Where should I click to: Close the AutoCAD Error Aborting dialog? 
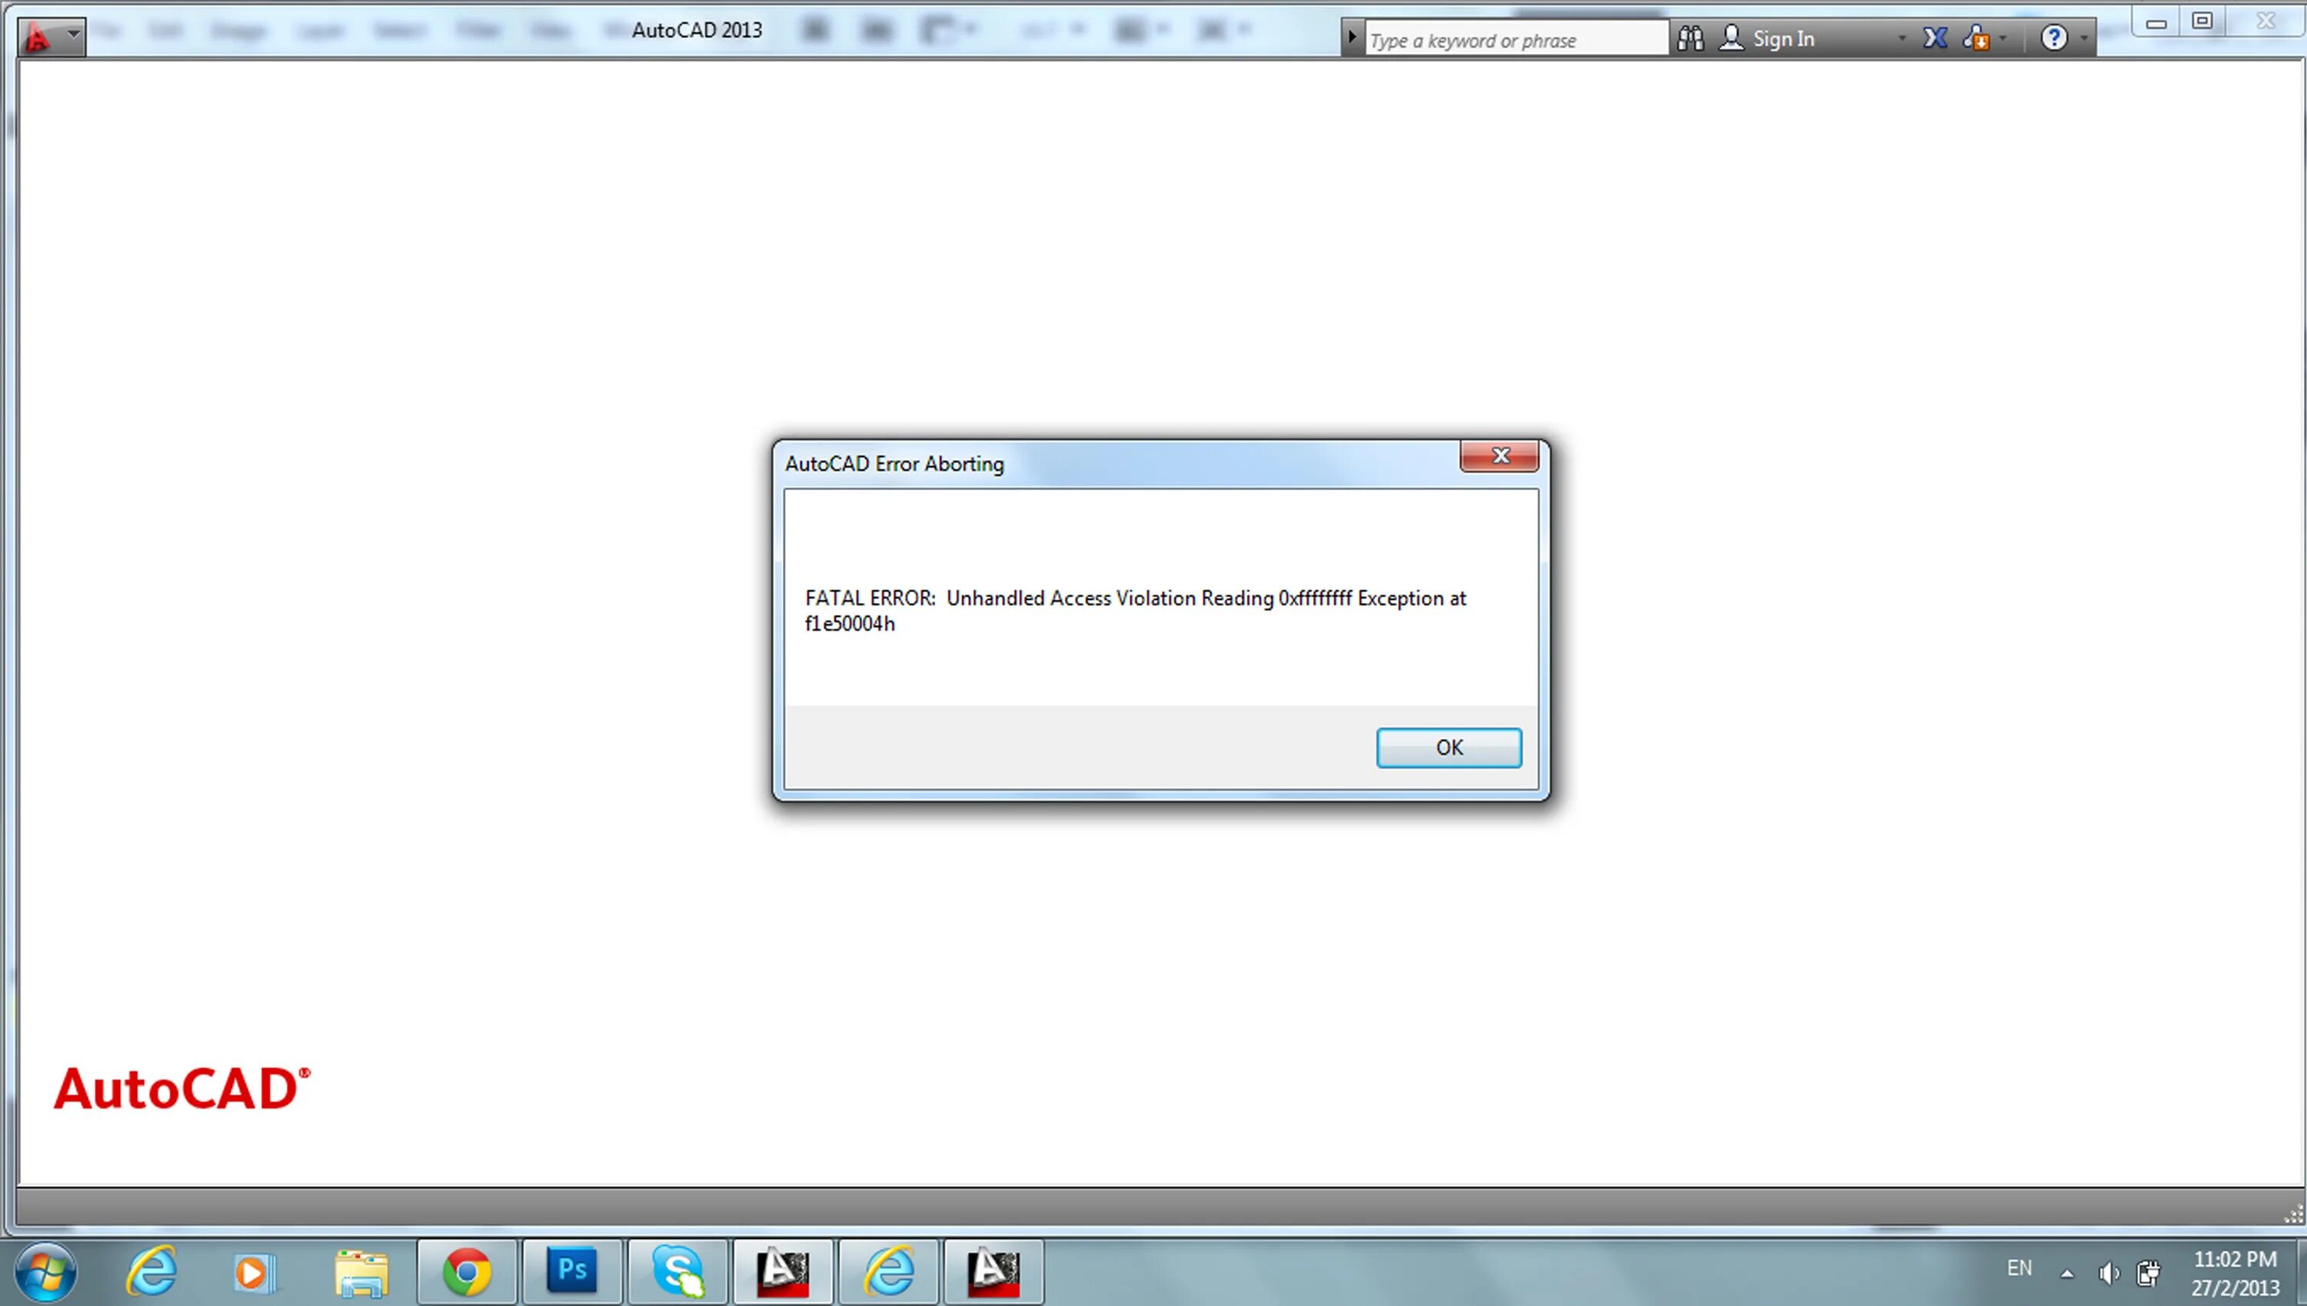click(1446, 747)
